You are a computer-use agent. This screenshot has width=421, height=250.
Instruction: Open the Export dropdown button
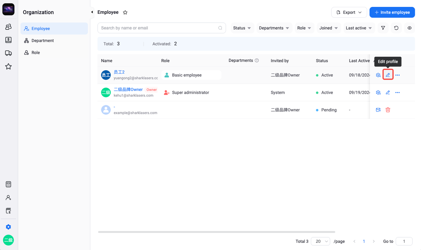349,12
